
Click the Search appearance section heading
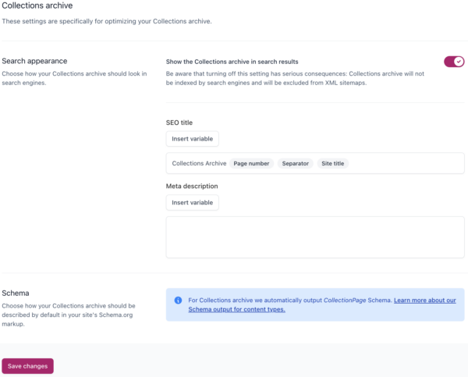pyautogui.click(x=34, y=61)
